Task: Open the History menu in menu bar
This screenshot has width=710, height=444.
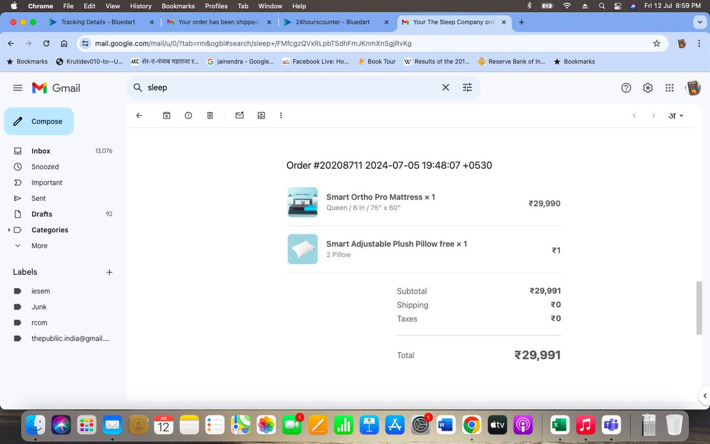Action: tap(141, 6)
